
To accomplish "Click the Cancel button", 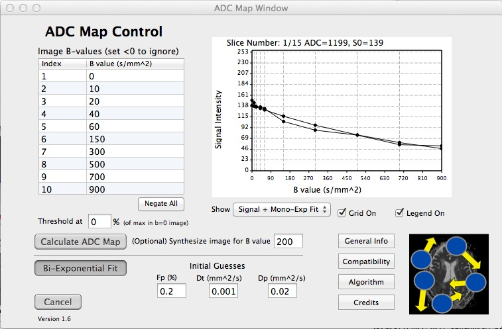I will (x=58, y=302).
